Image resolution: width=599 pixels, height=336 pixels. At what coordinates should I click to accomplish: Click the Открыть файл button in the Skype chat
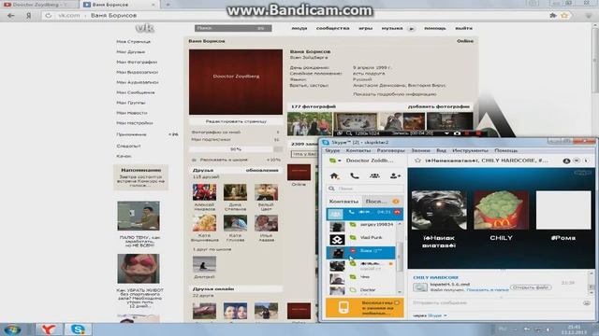[x=531, y=287]
